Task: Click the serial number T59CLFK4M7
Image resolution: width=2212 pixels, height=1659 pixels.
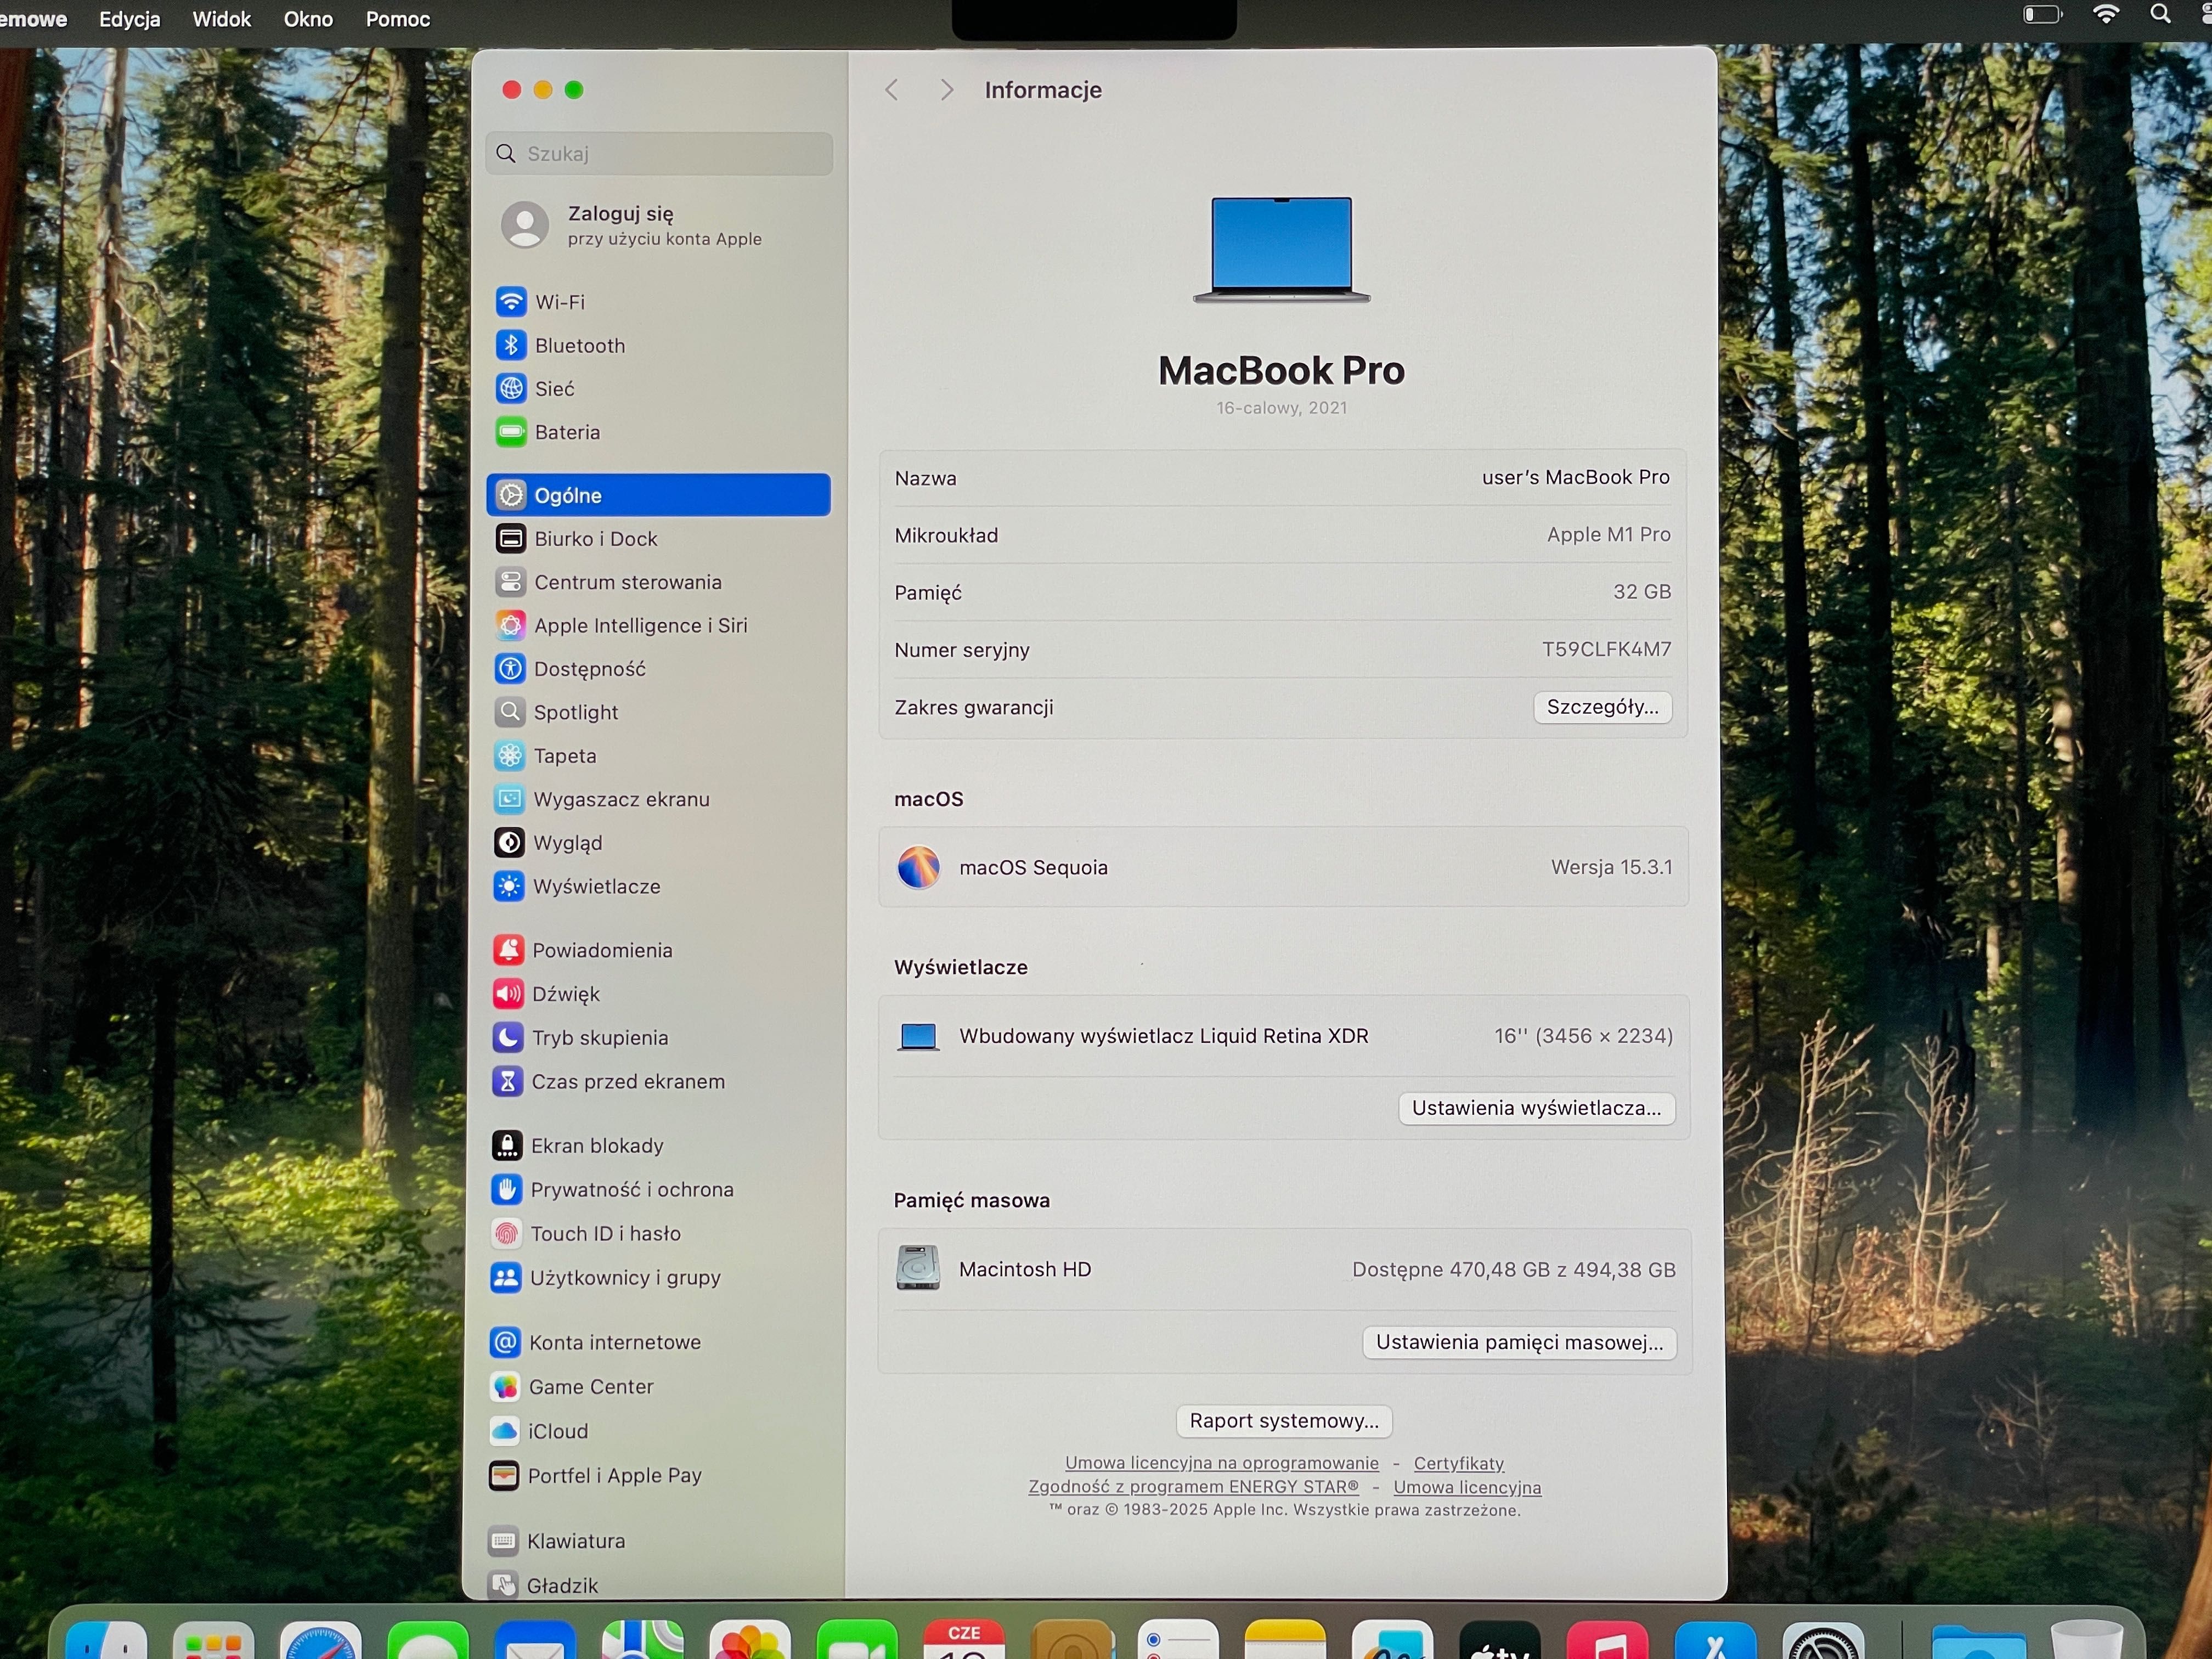Action: 1606,649
